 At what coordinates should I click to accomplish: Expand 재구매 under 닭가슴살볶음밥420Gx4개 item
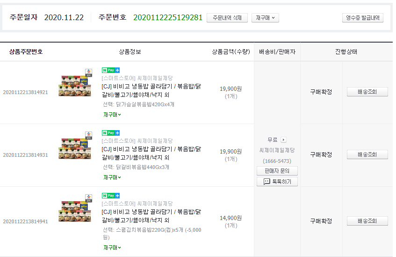click(112, 115)
